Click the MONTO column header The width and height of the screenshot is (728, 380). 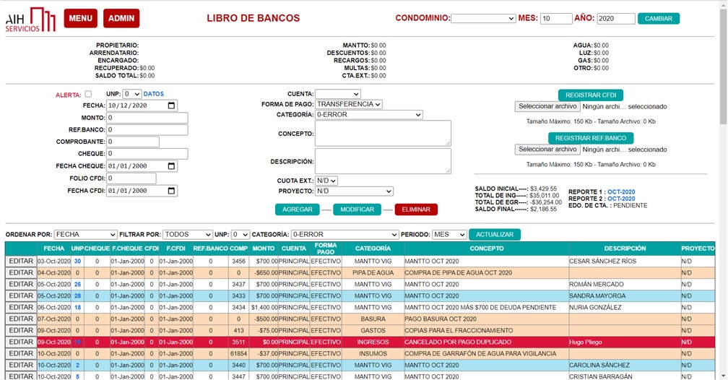[x=263, y=249]
